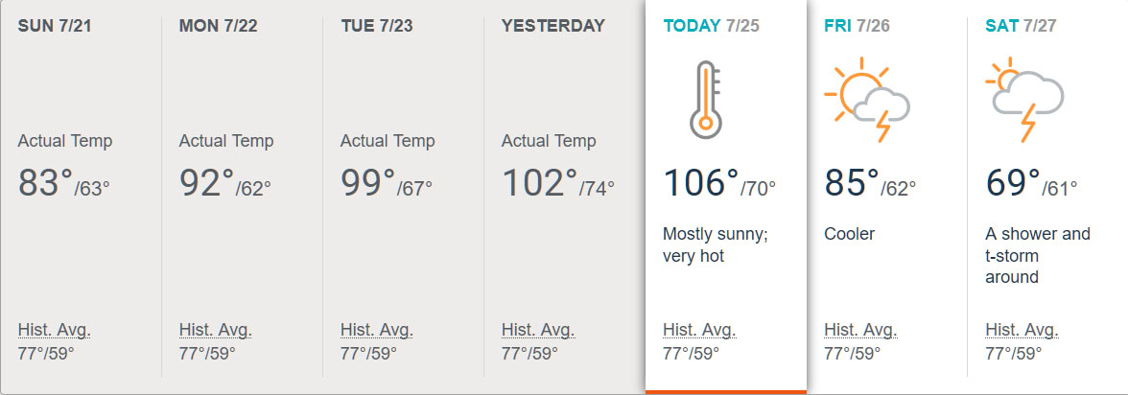Viewport: 1128px width, 395px height.
Task: Click Hist. Avg. link under Sunday
Action: 54,331
